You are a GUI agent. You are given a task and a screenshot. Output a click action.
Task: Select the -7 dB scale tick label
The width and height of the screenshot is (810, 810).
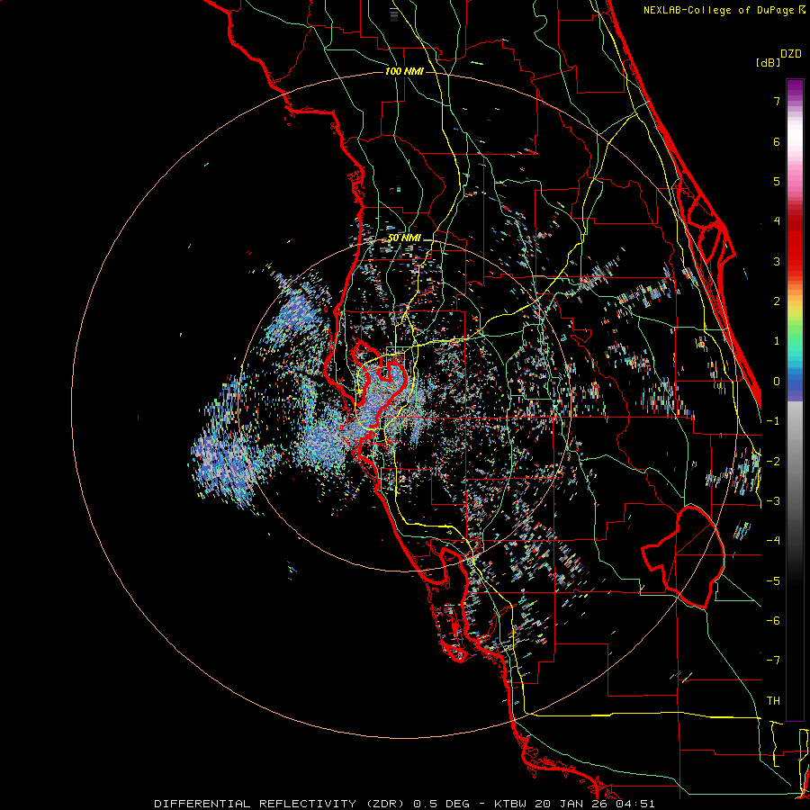pos(773,661)
